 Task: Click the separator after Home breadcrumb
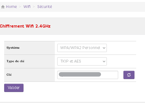[x=20, y=7]
